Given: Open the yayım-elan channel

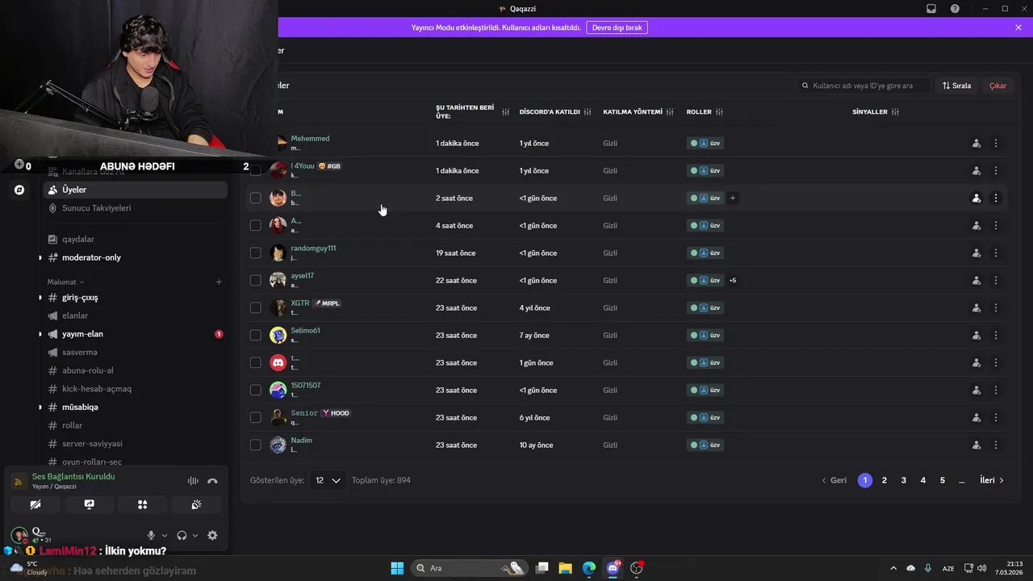Looking at the screenshot, I should [135, 334].
